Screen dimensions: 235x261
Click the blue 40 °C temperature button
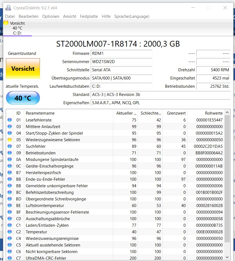(x=23, y=98)
